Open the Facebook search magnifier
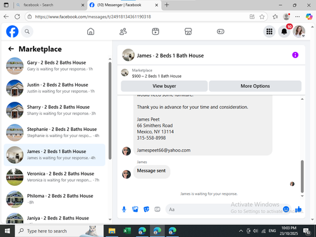Screen dimensions: 316x237 (27, 32)
